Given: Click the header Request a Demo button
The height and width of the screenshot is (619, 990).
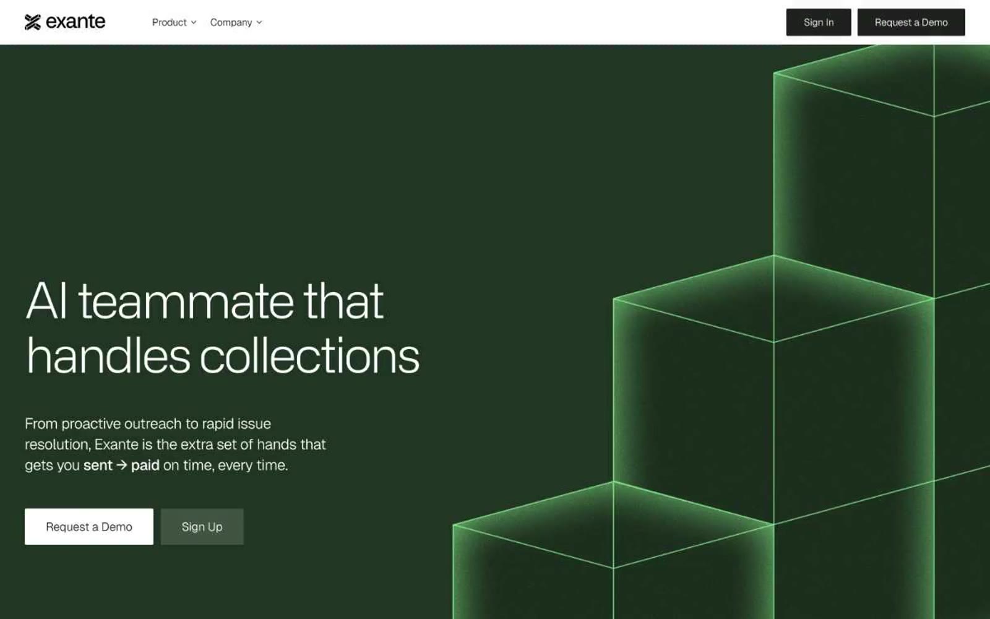Looking at the screenshot, I should pos(911,22).
